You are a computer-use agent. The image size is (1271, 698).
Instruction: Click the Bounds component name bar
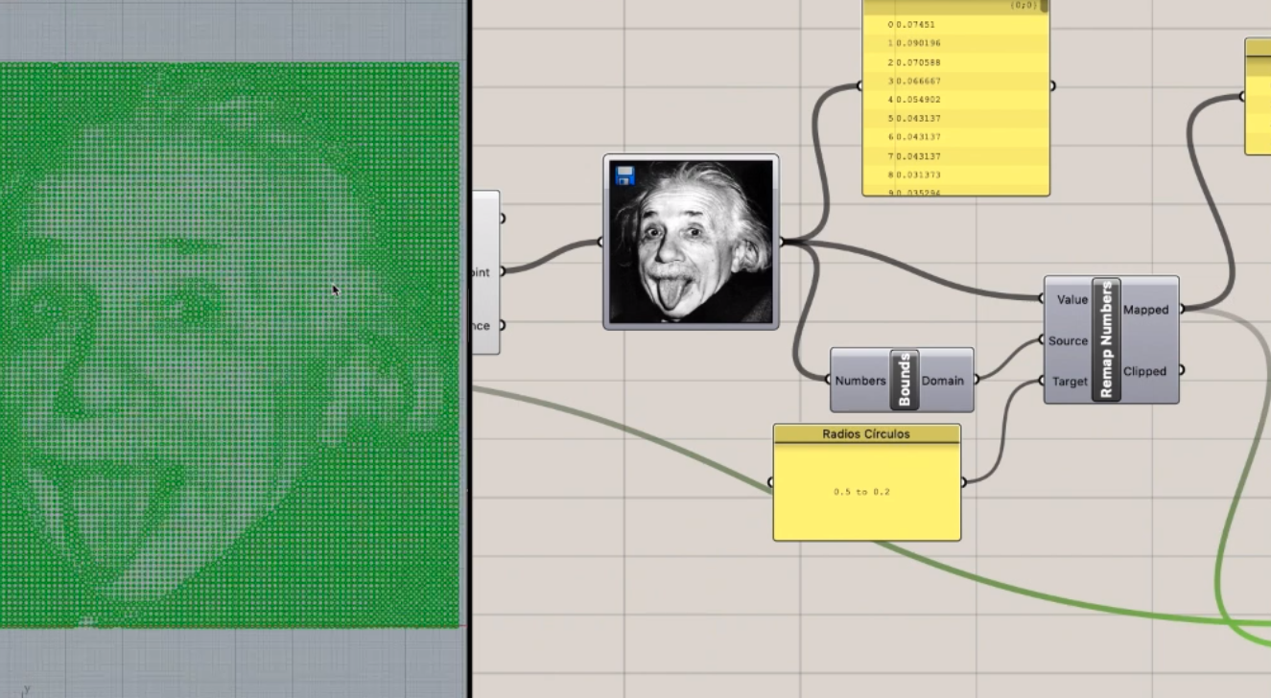tap(904, 381)
